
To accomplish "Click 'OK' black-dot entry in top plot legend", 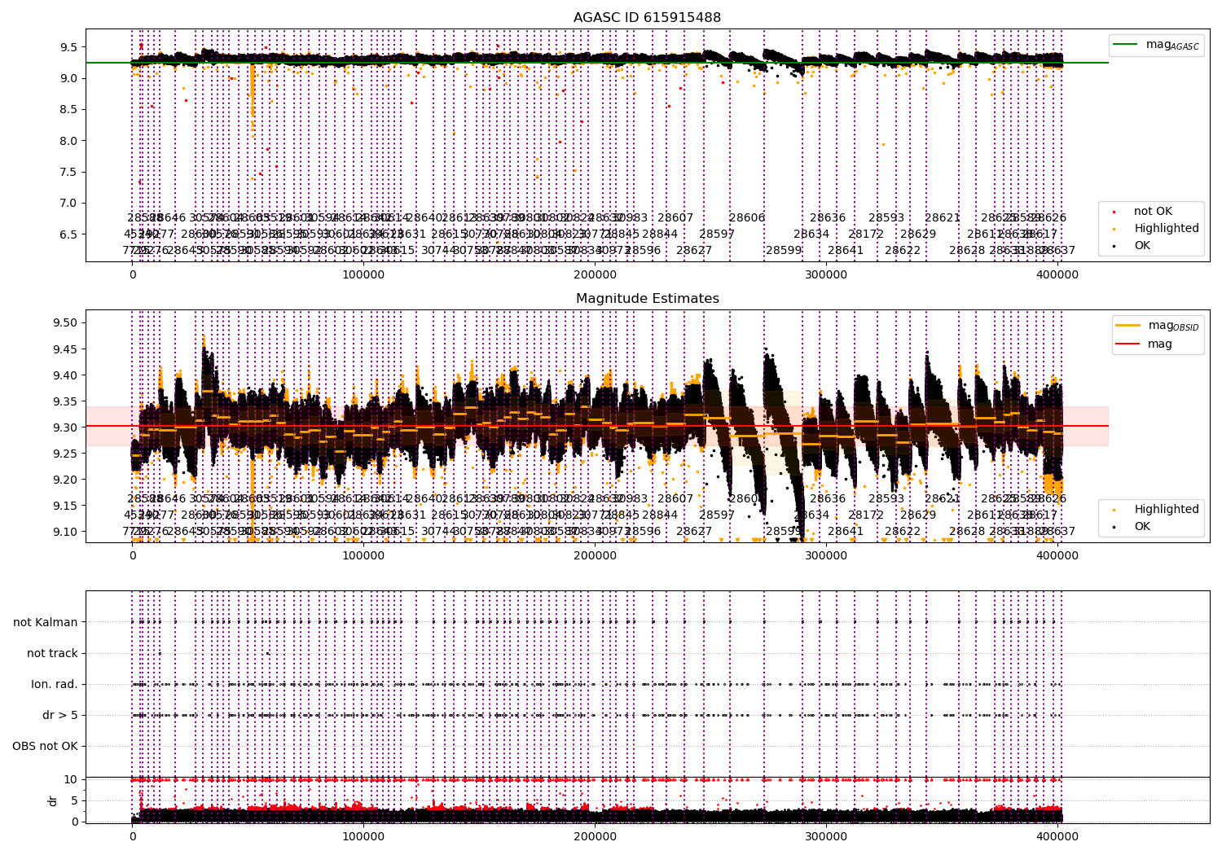I will point(1142,246).
